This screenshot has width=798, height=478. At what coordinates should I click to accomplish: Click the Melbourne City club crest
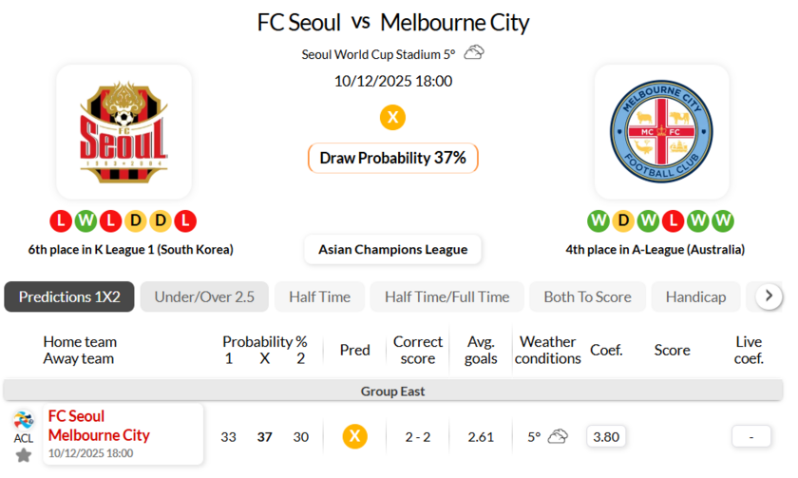(x=661, y=131)
